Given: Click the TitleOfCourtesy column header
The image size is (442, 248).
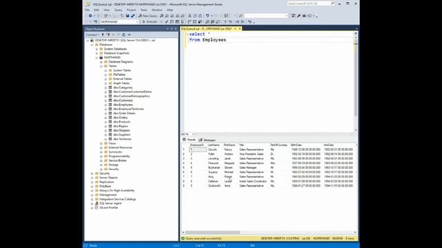Looking at the screenshot, I should coord(279,145).
